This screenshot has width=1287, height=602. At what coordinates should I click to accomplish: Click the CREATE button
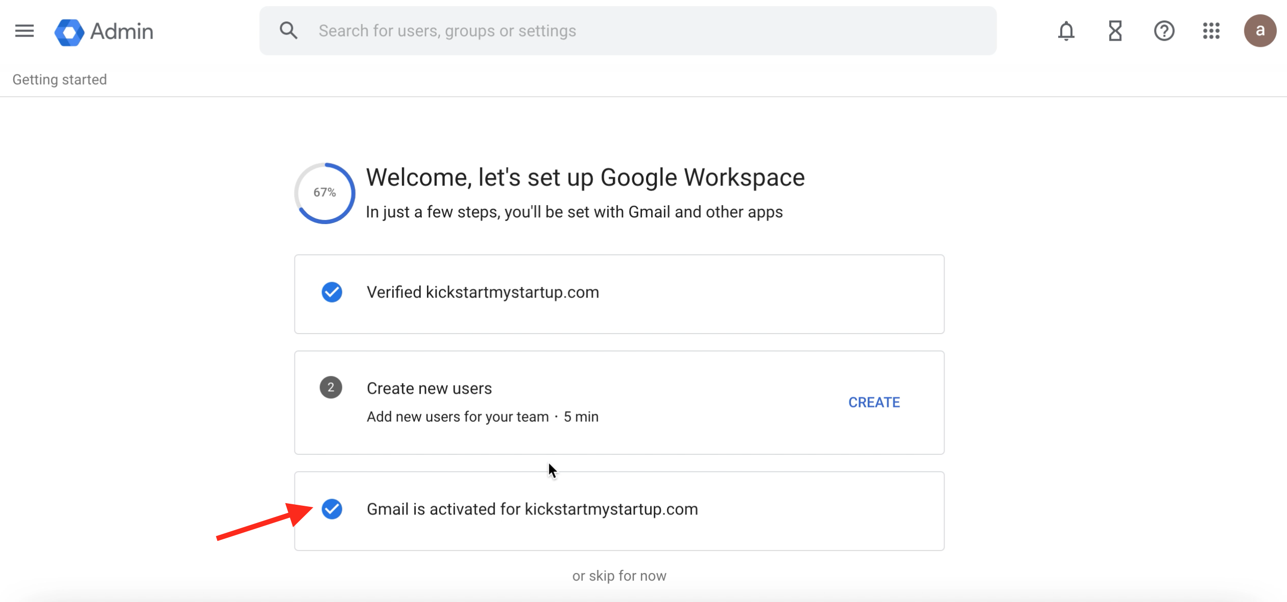[874, 402]
